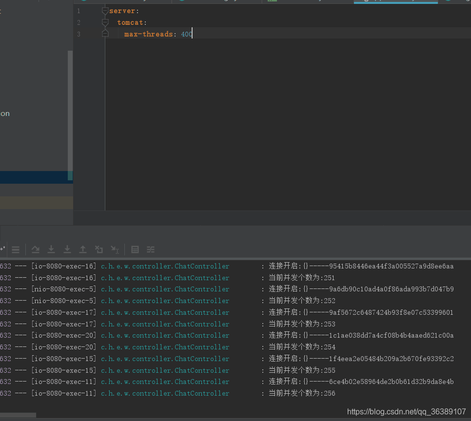The image size is (471, 421).
Task: Click the log message 当前并发个数为:252
Action: tap(302, 301)
